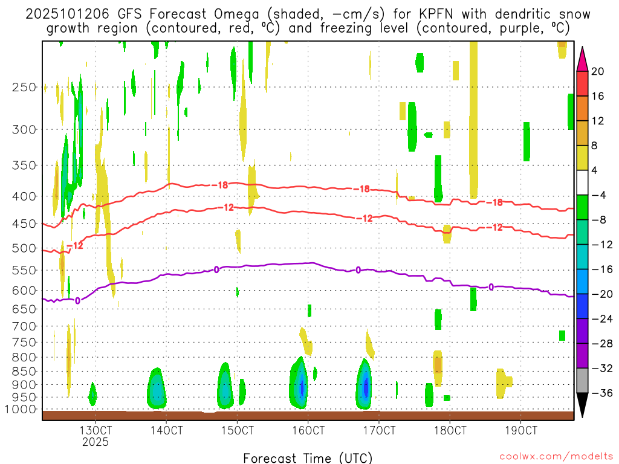The width and height of the screenshot is (619, 464).
Task: Click the 500 pressure level label
Action: point(24,248)
